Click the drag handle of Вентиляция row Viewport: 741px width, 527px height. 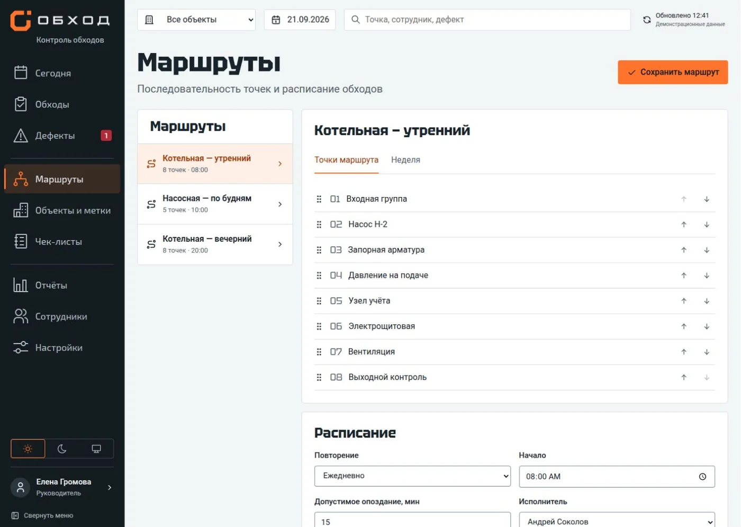(319, 352)
